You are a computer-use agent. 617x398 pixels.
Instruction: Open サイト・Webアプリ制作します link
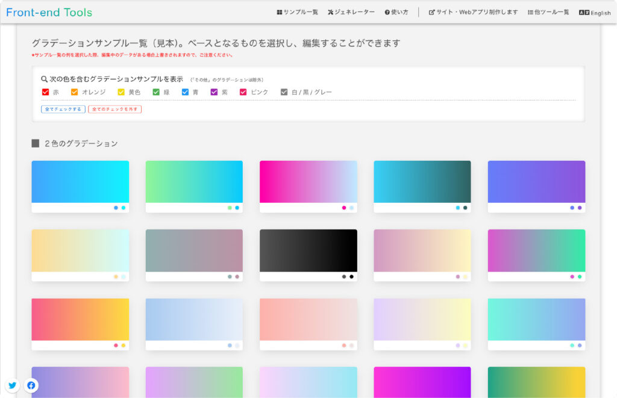coord(474,12)
